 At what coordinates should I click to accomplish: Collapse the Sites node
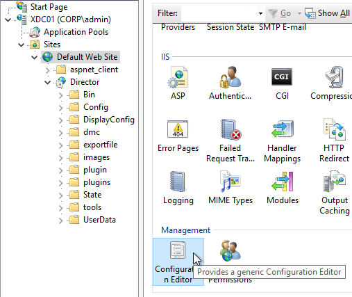(x=22, y=45)
